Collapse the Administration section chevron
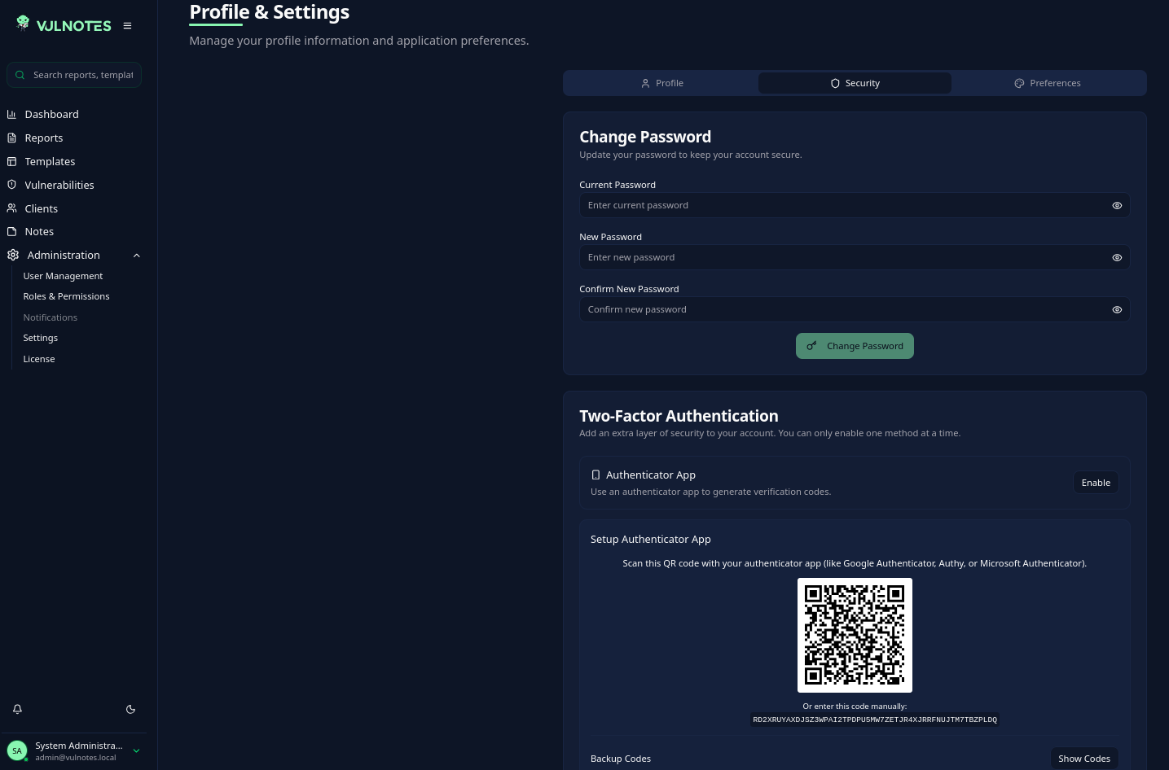The height and width of the screenshot is (770, 1169). tap(137, 256)
